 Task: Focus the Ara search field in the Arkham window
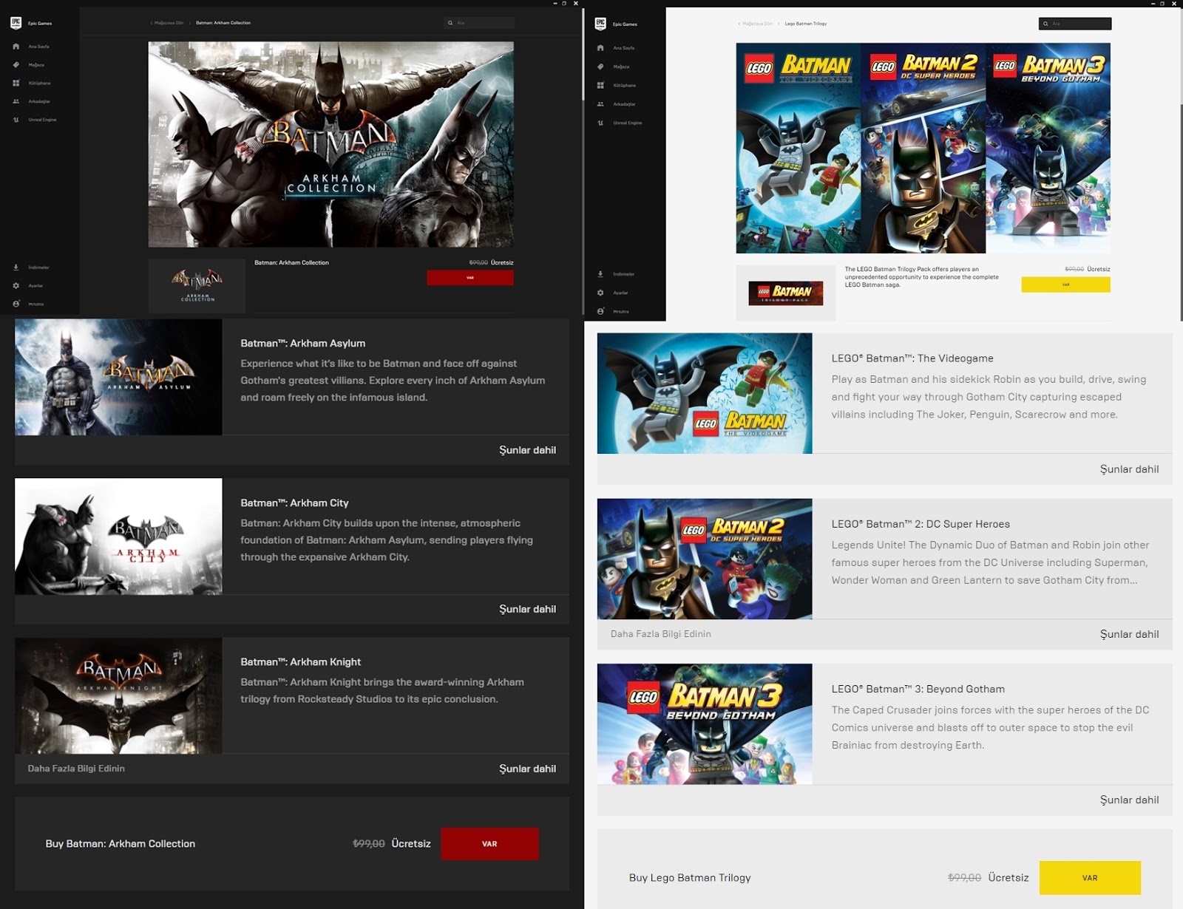(480, 23)
